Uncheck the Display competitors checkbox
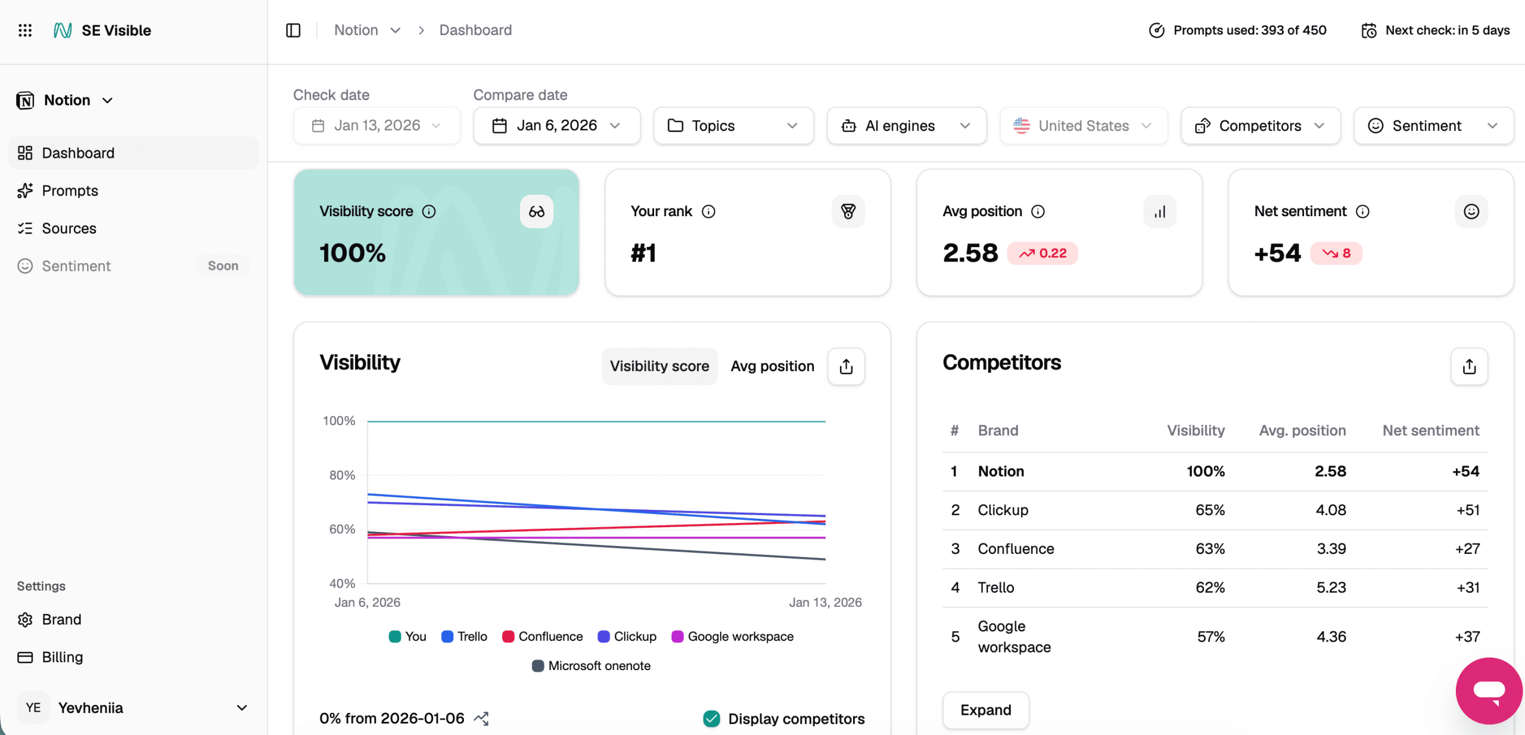Screen dimensions: 1525x735 click(x=711, y=718)
